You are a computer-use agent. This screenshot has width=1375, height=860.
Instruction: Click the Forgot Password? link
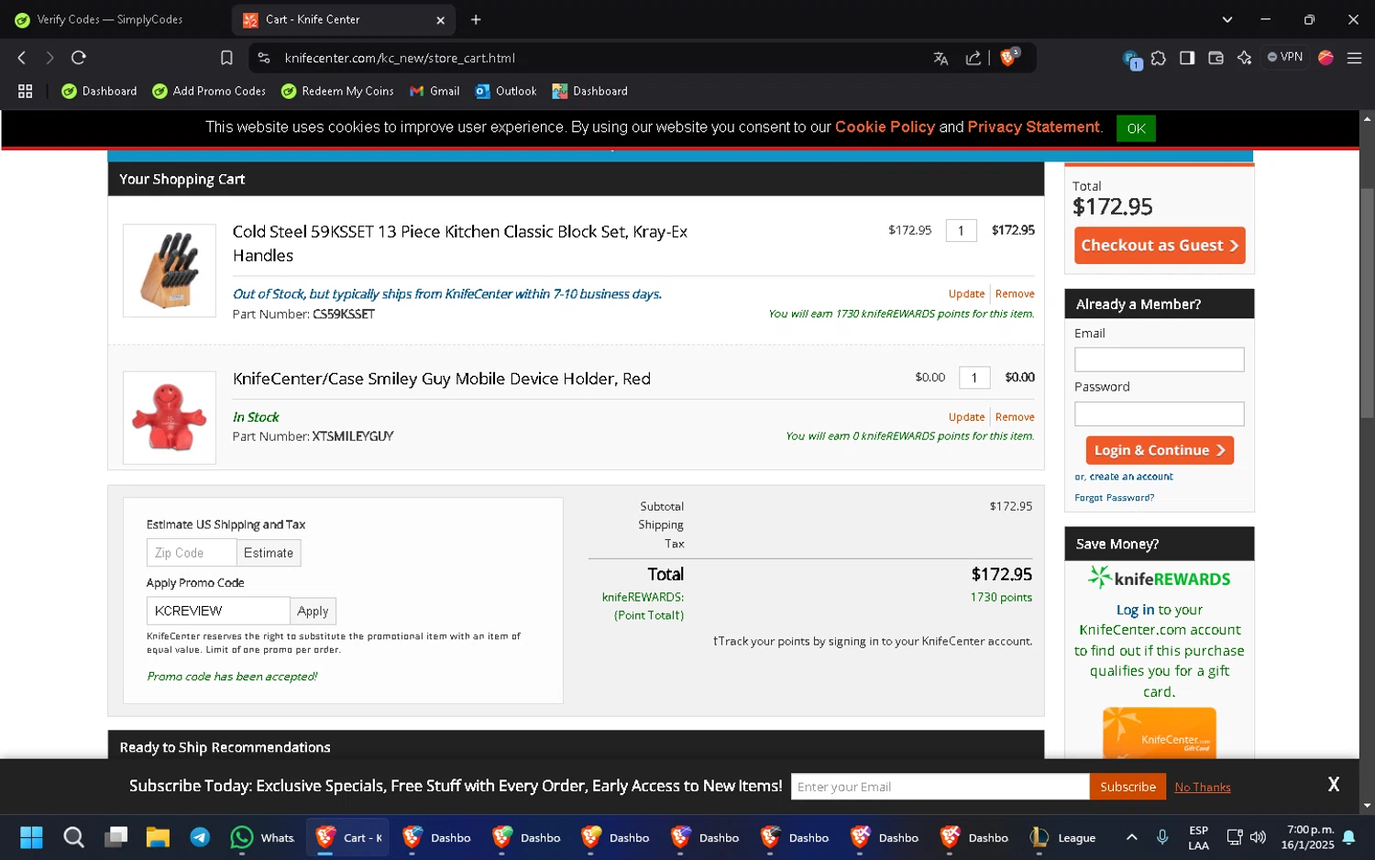pyautogui.click(x=1114, y=498)
